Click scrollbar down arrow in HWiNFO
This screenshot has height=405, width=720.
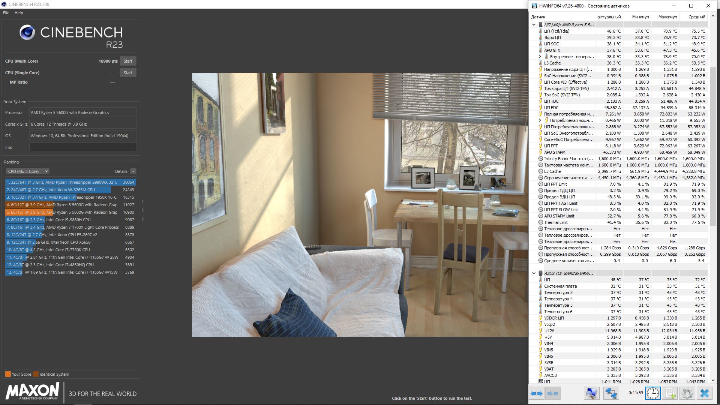tap(713, 380)
